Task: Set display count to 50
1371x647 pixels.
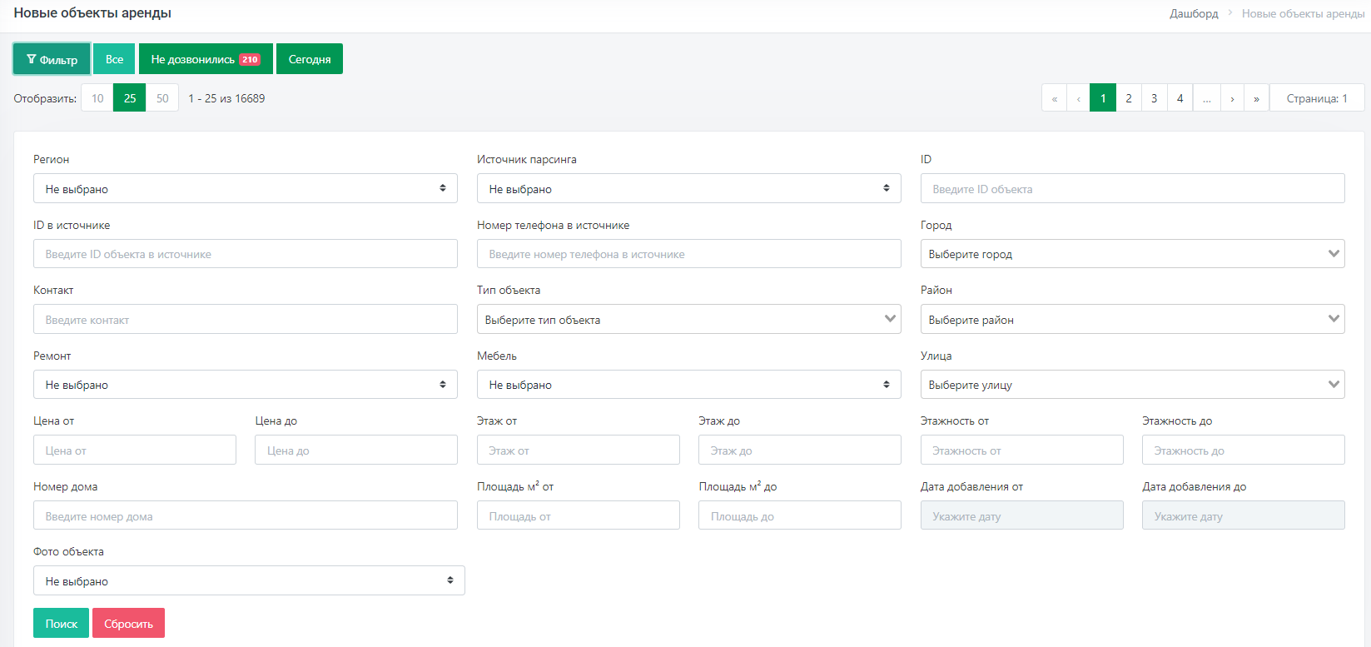Action: (162, 98)
